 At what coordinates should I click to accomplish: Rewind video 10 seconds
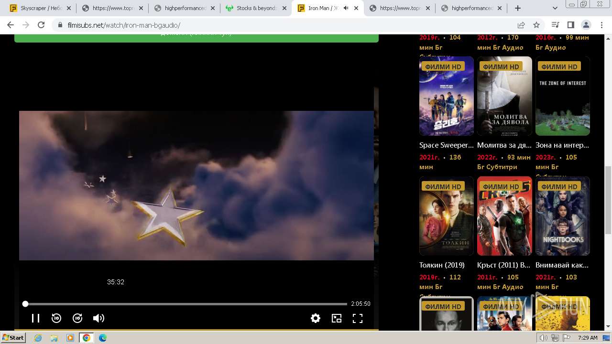[56, 318]
